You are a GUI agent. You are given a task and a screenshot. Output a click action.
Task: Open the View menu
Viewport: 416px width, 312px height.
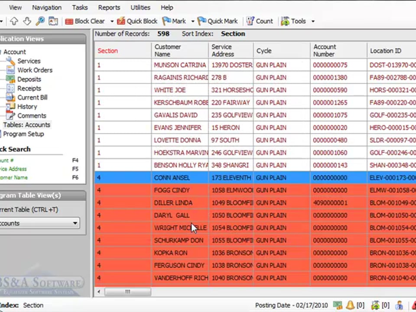coord(15,7)
